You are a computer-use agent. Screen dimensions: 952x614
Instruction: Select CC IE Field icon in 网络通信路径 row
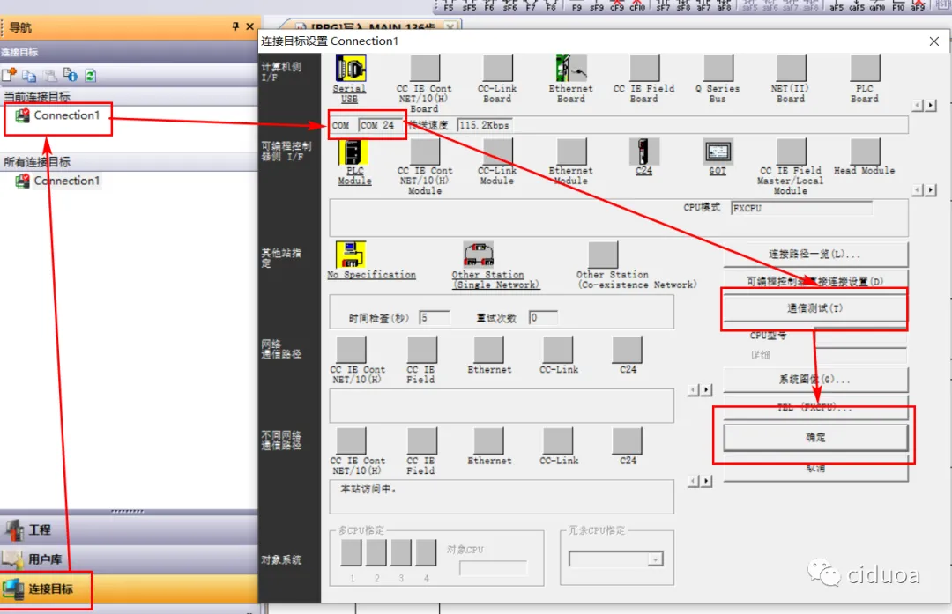422,350
